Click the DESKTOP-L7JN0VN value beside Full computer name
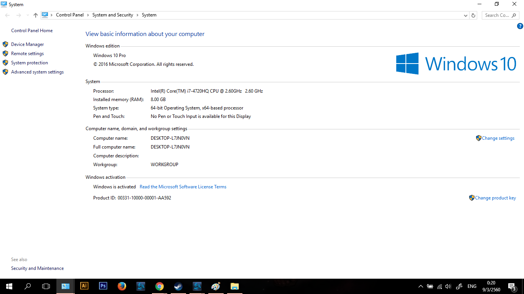 coord(170,147)
